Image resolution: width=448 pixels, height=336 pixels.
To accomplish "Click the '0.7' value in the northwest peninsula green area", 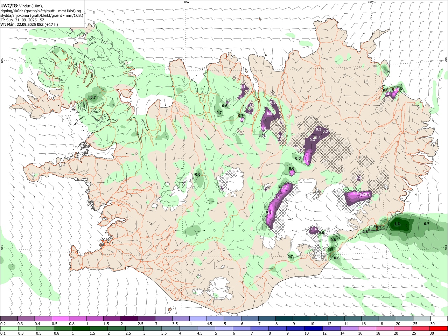I will pyautogui.click(x=93, y=97).
